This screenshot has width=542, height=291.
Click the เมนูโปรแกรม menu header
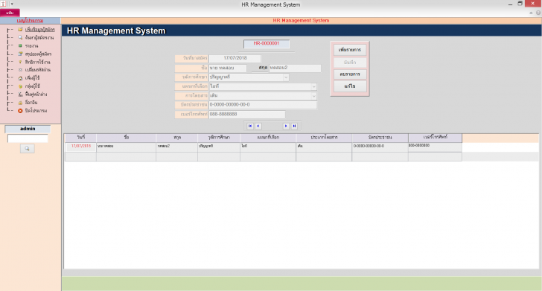pos(30,21)
